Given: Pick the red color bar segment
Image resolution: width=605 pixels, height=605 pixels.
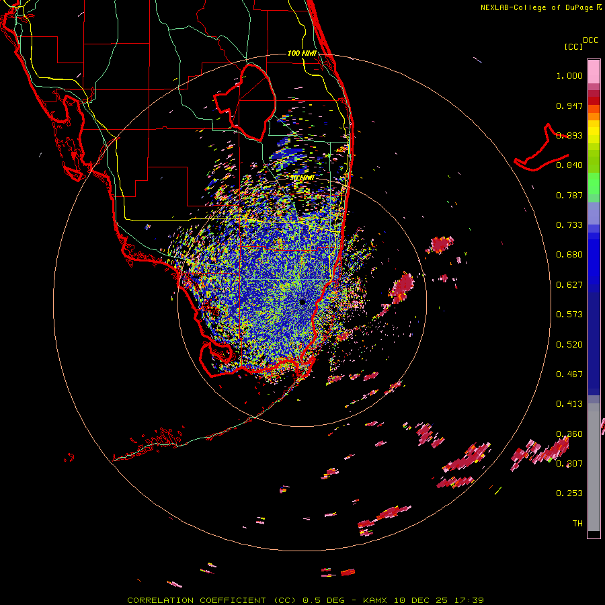Looking at the screenshot, I should click(594, 100).
